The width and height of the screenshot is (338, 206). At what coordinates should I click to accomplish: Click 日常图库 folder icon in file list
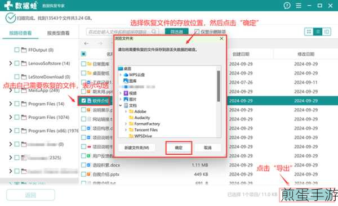(x=89, y=64)
